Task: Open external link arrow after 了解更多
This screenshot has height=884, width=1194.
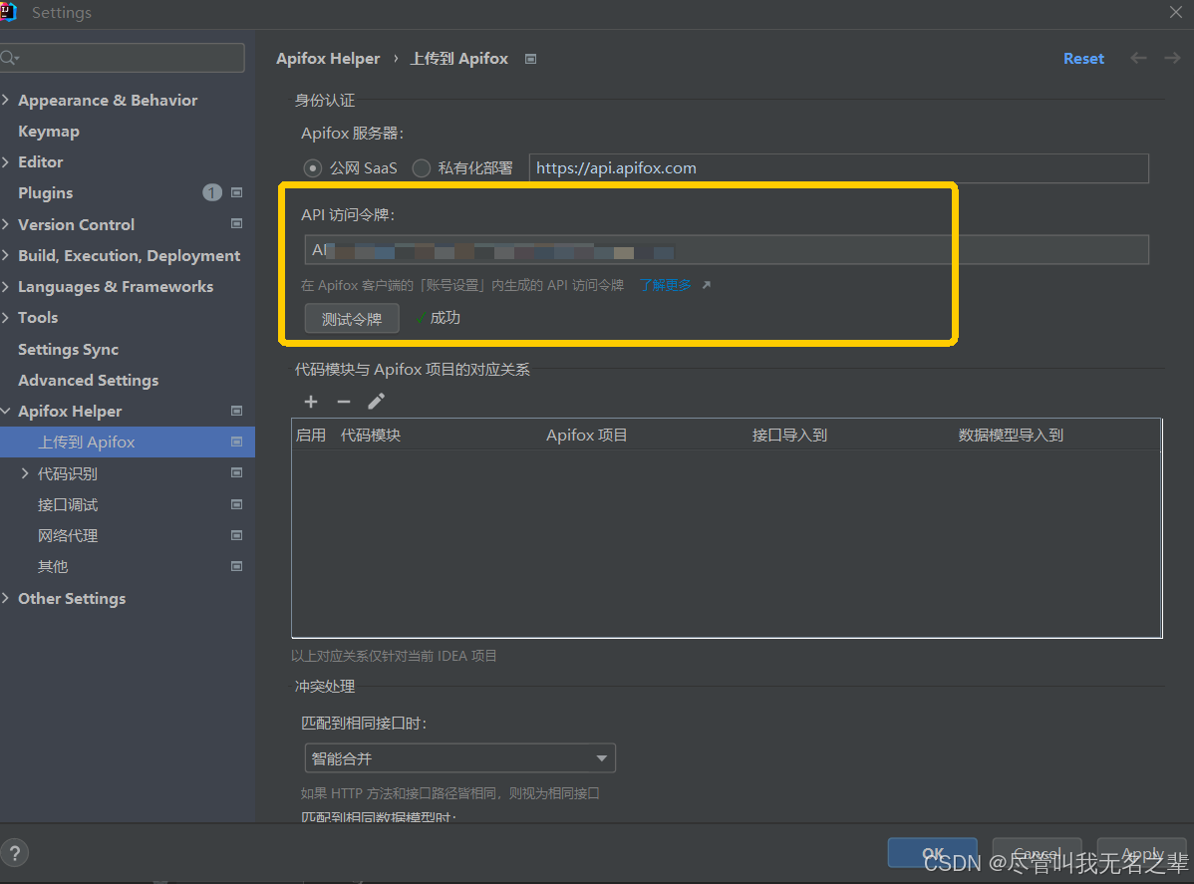Action: pyautogui.click(x=706, y=285)
